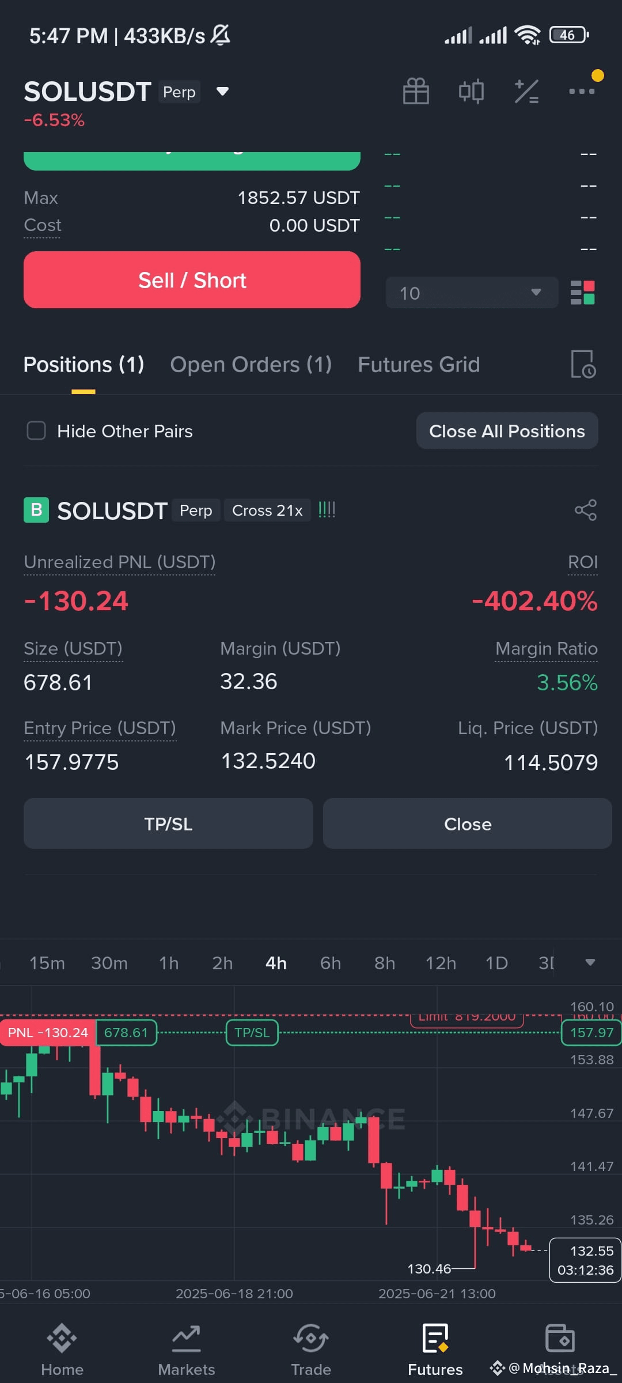This screenshot has height=1383, width=622.
Task: Open the order book depth dropdown showing 10
Action: 472,293
